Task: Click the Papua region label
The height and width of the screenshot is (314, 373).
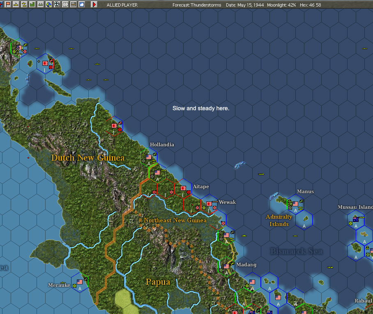Action: (x=158, y=282)
